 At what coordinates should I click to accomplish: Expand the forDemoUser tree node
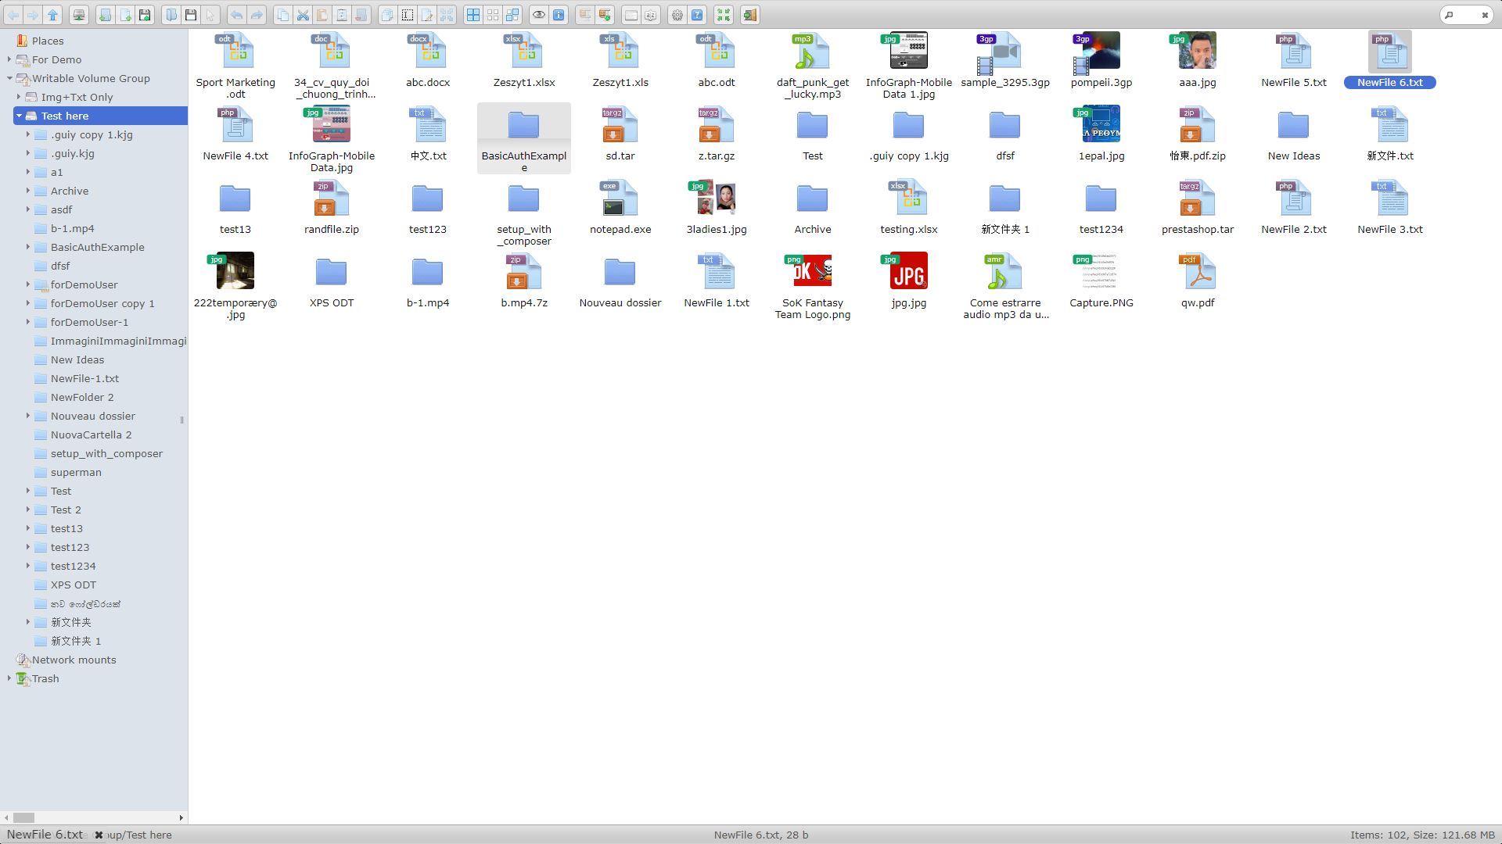pyautogui.click(x=28, y=284)
